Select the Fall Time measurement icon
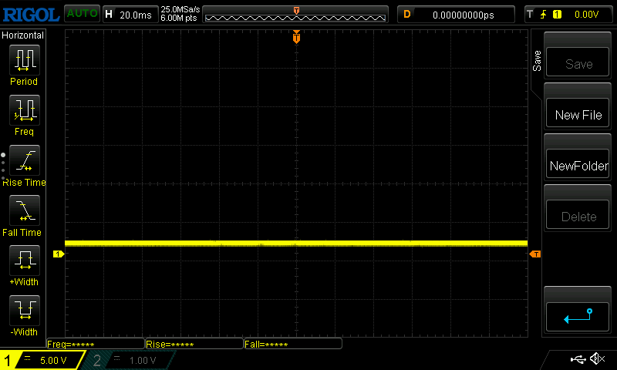617x370 pixels. pyautogui.click(x=25, y=210)
